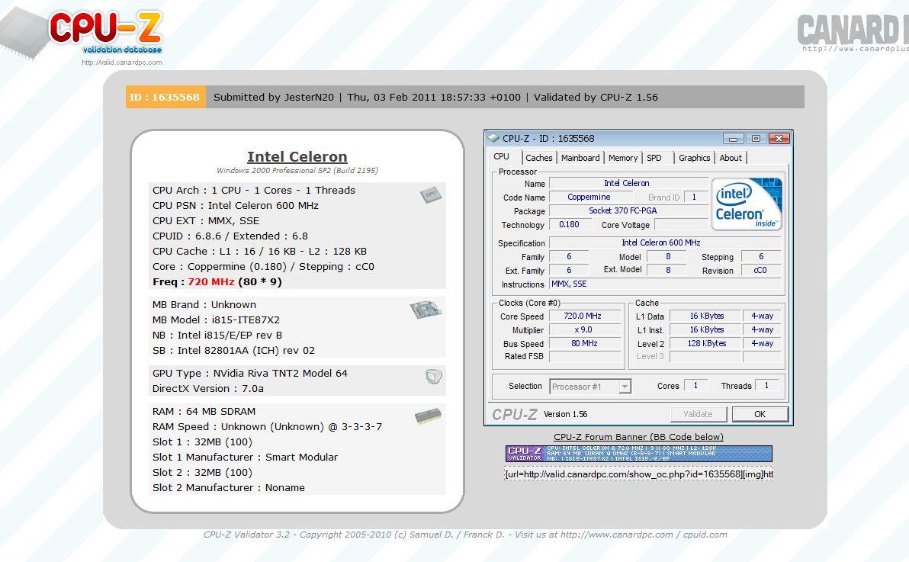Minimize the CPU-Z window

pyautogui.click(x=734, y=139)
